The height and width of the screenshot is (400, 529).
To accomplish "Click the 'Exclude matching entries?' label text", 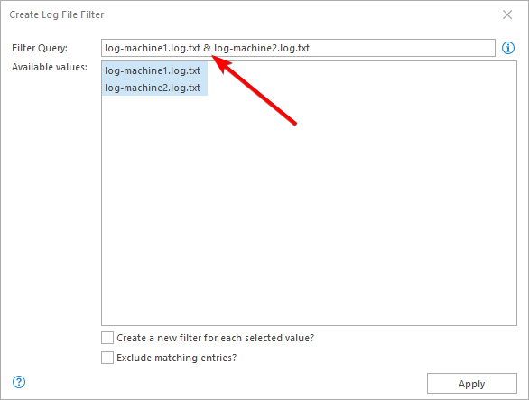I will pyautogui.click(x=176, y=358).
